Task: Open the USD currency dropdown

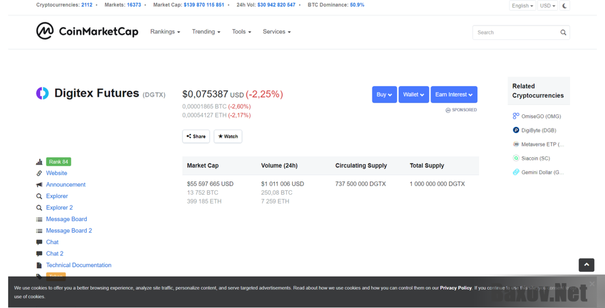Action: 548,6
